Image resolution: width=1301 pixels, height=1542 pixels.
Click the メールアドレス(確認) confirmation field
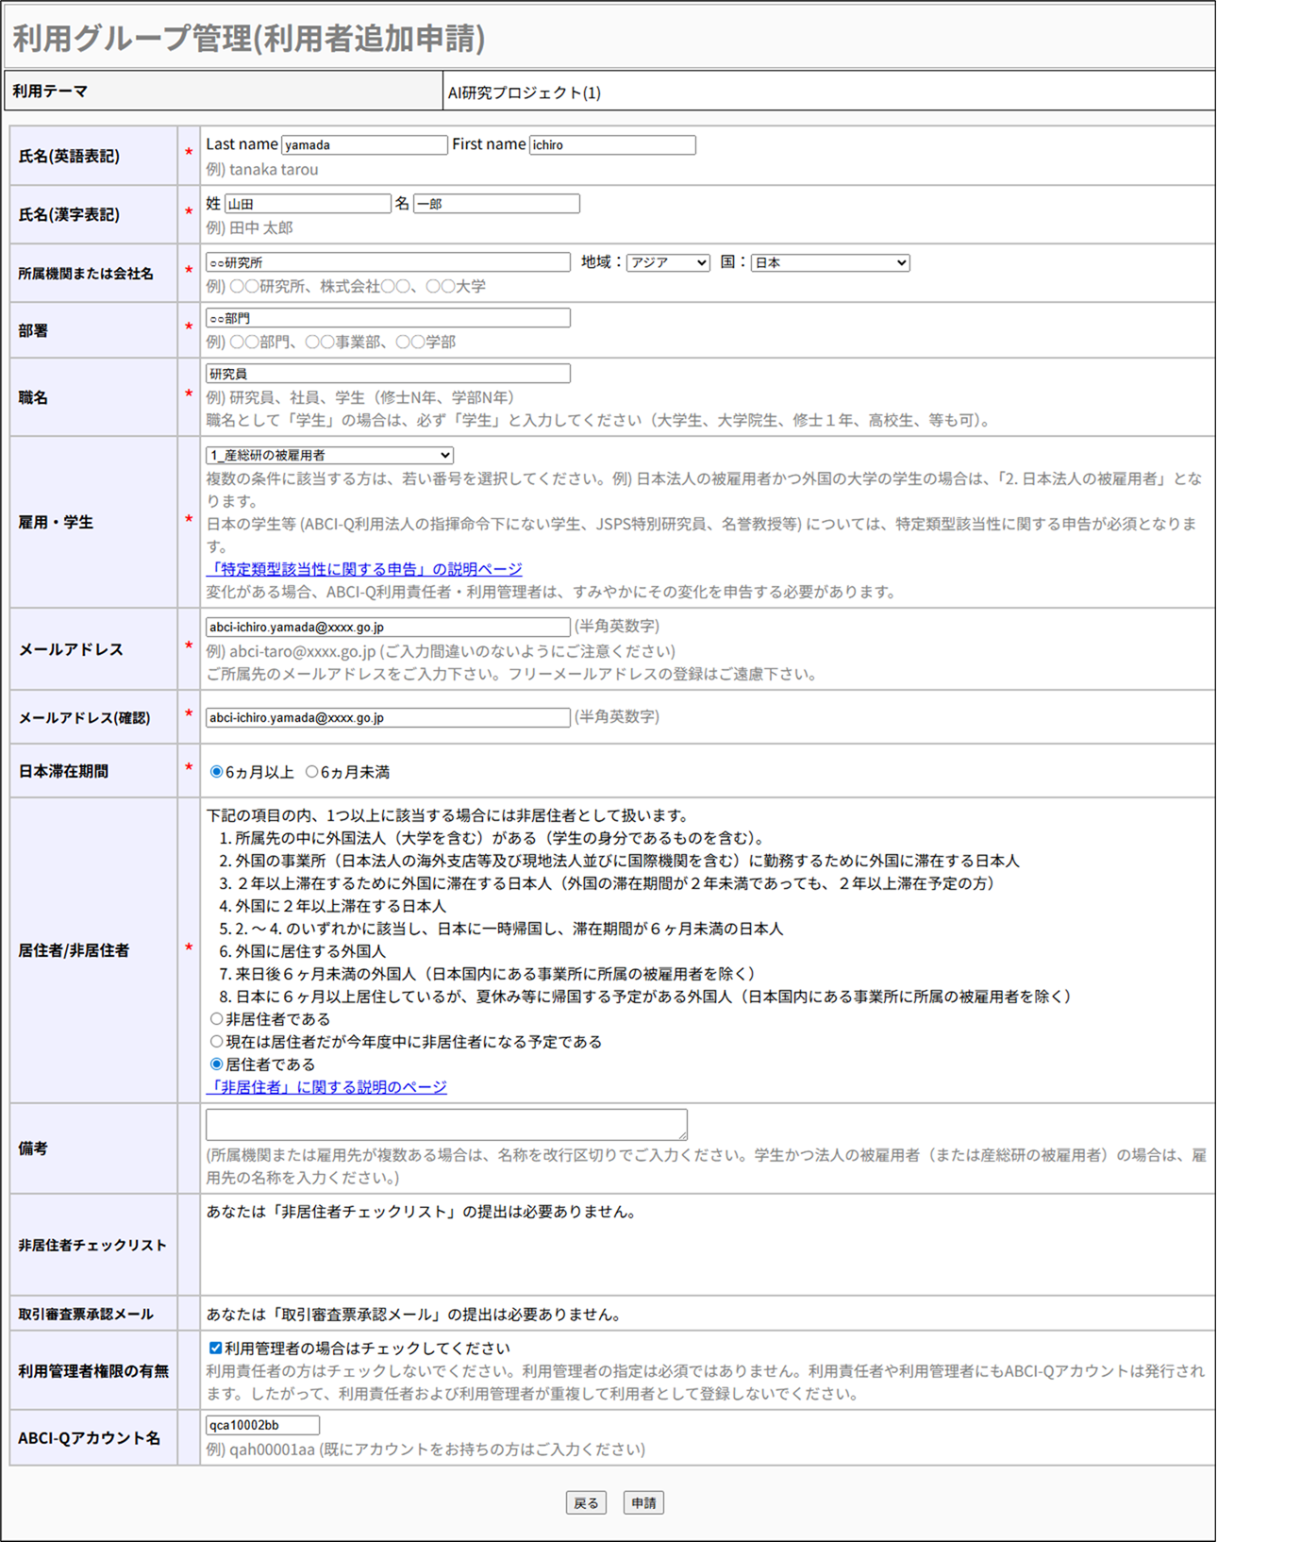388,718
